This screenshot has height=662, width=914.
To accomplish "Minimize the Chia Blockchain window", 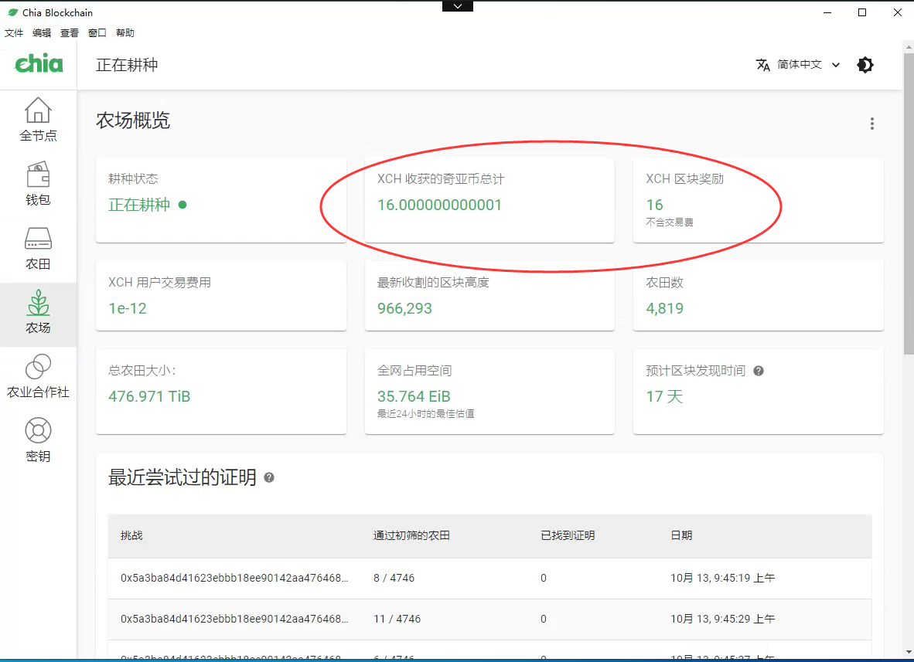I will (x=827, y=12).
